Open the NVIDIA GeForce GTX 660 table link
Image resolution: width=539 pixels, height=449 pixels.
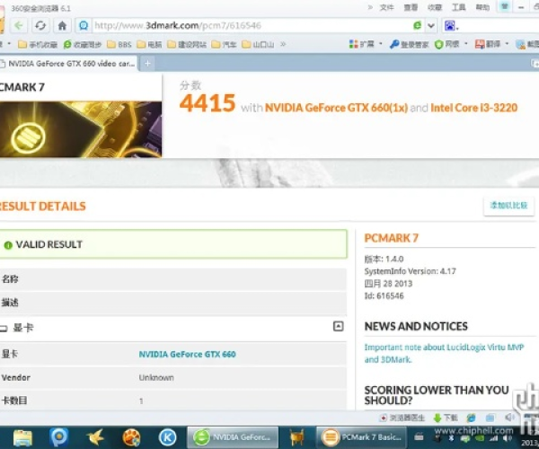click(188, 354)
